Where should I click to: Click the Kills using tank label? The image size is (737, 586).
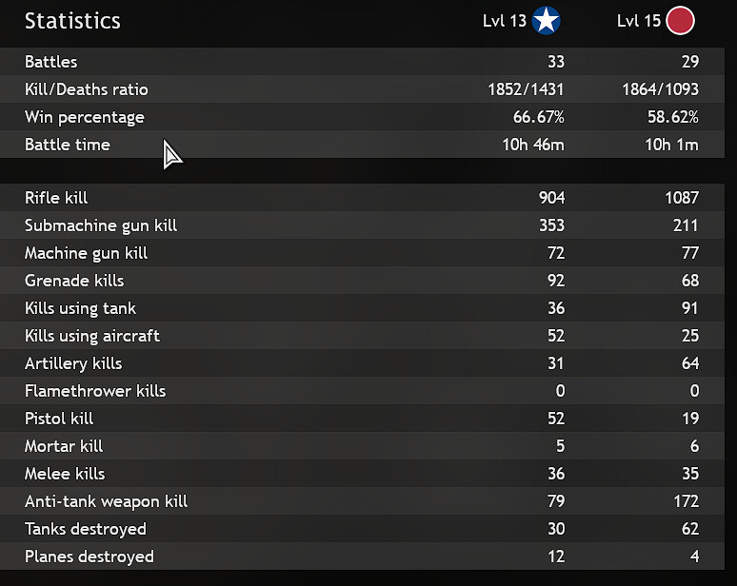[x=80, y=308]
